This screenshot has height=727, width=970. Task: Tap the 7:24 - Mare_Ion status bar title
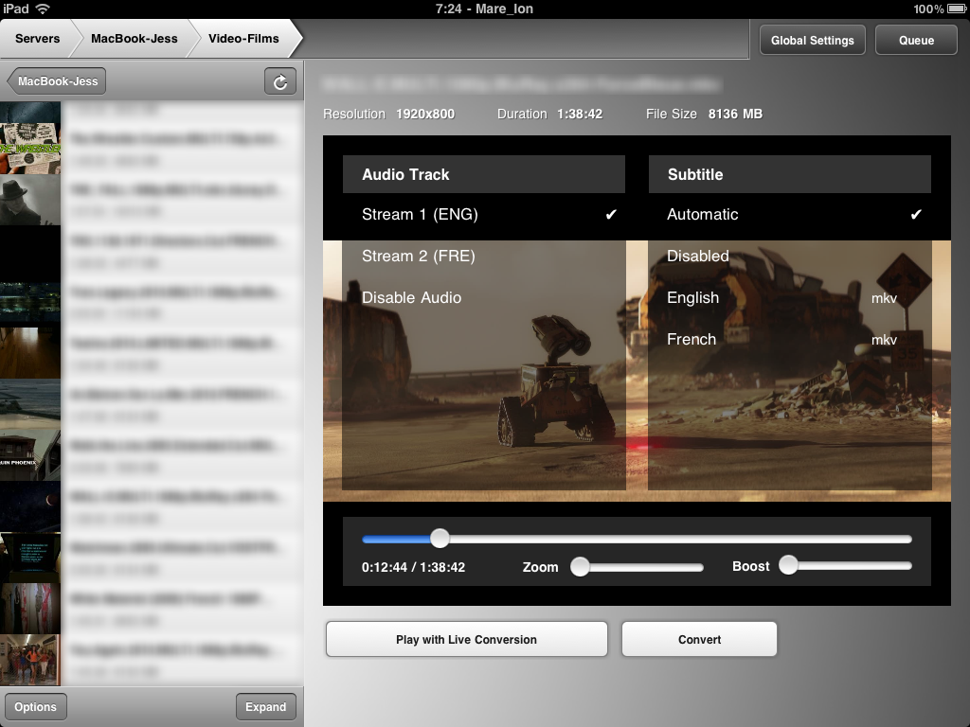[x=484, y=9]
